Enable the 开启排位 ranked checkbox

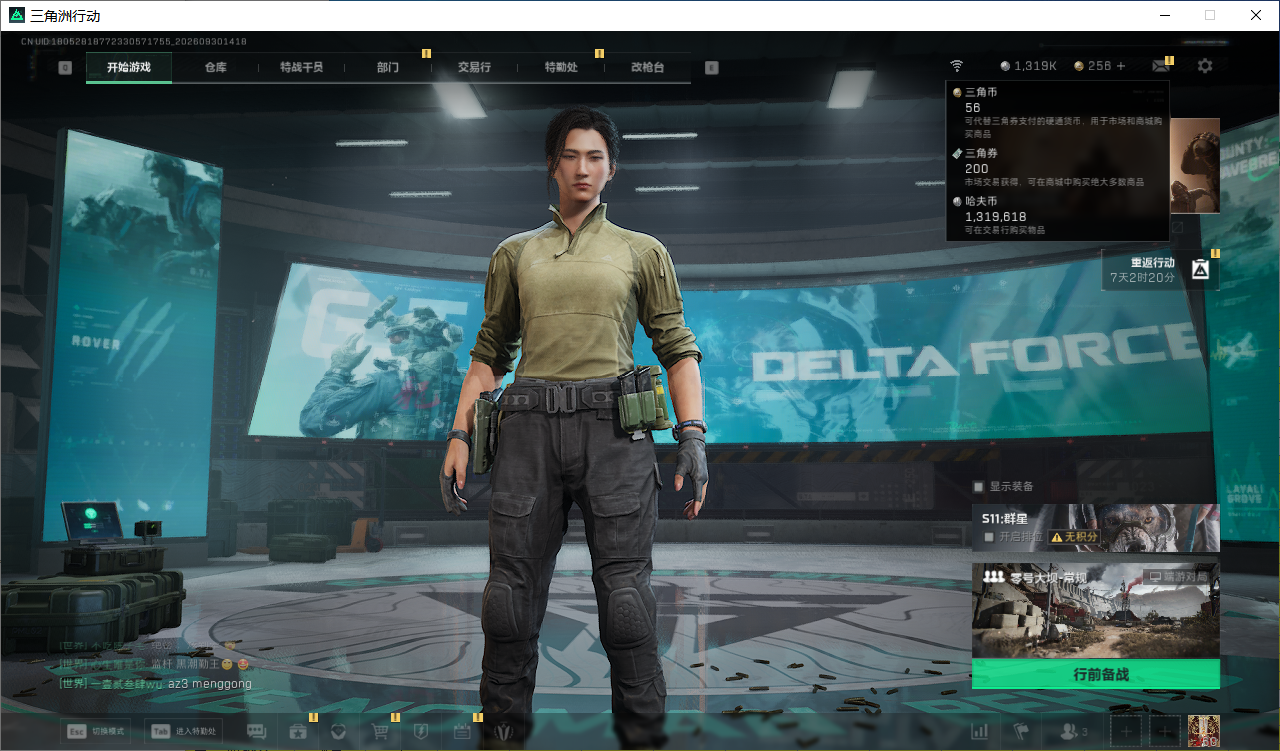989,537
